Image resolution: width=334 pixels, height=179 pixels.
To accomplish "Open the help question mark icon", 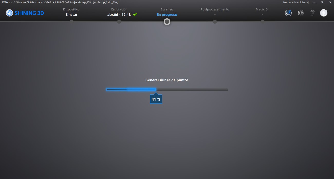I will 312,13.
